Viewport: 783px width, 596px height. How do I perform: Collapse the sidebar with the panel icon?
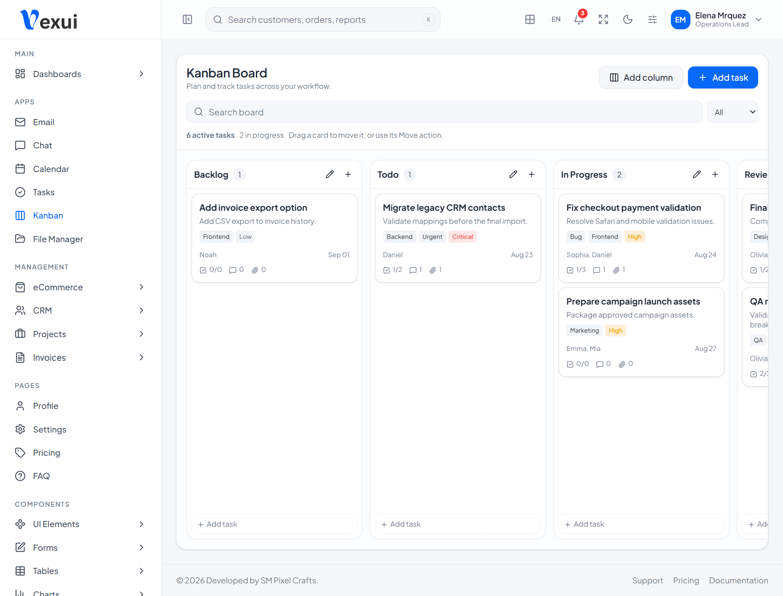187,20
